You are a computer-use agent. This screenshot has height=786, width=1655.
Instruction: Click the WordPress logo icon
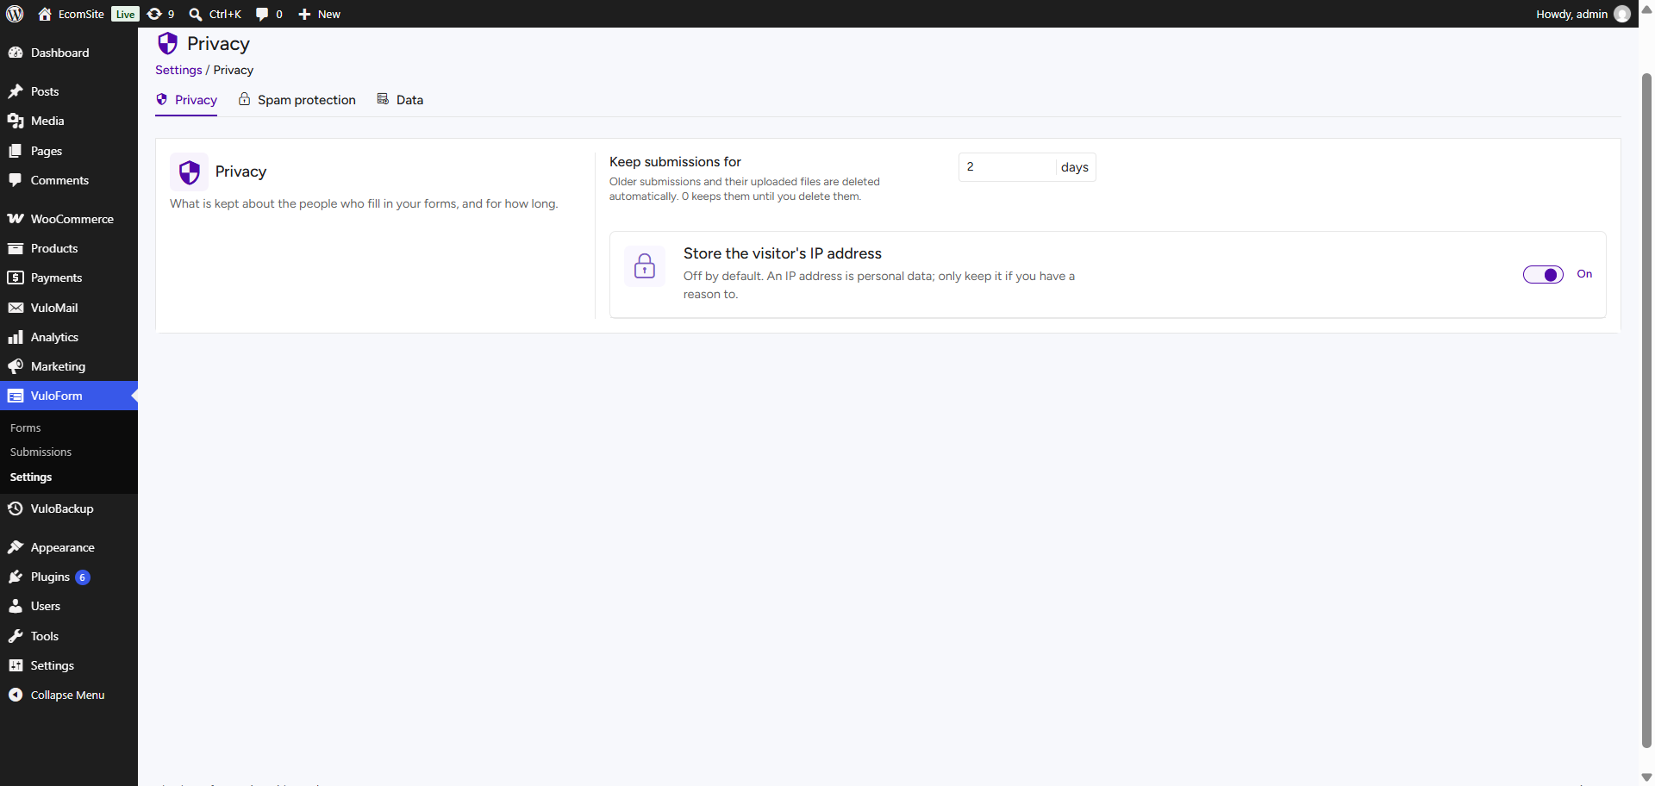coord(15,14)
